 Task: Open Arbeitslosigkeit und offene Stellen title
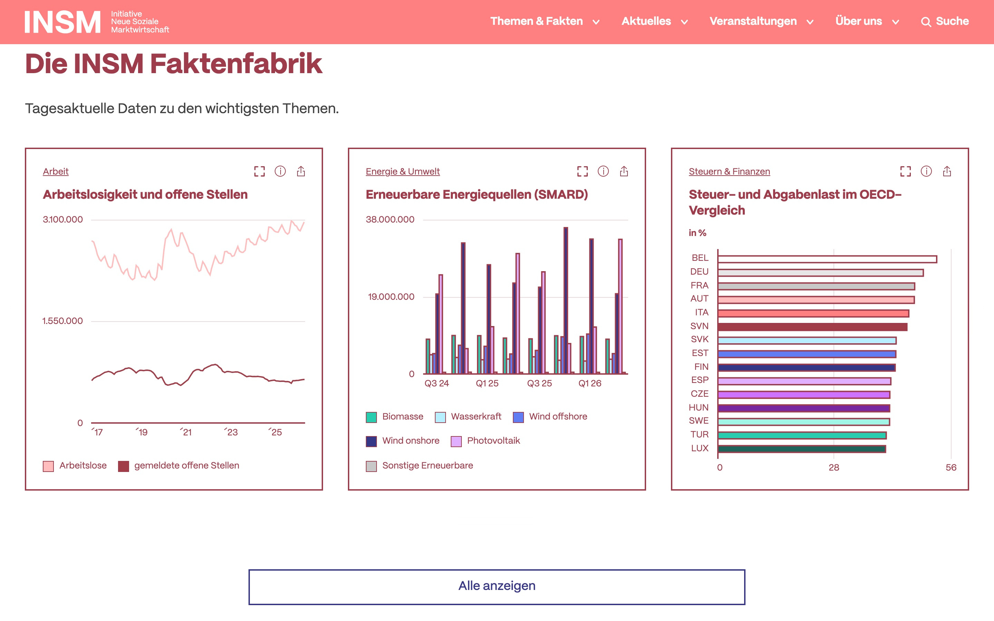tap(145, 195)
